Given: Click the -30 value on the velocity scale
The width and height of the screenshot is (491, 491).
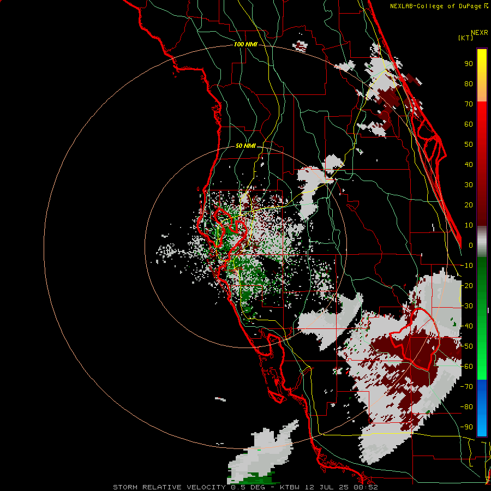Looking at the screenshot, I should 466,306.
